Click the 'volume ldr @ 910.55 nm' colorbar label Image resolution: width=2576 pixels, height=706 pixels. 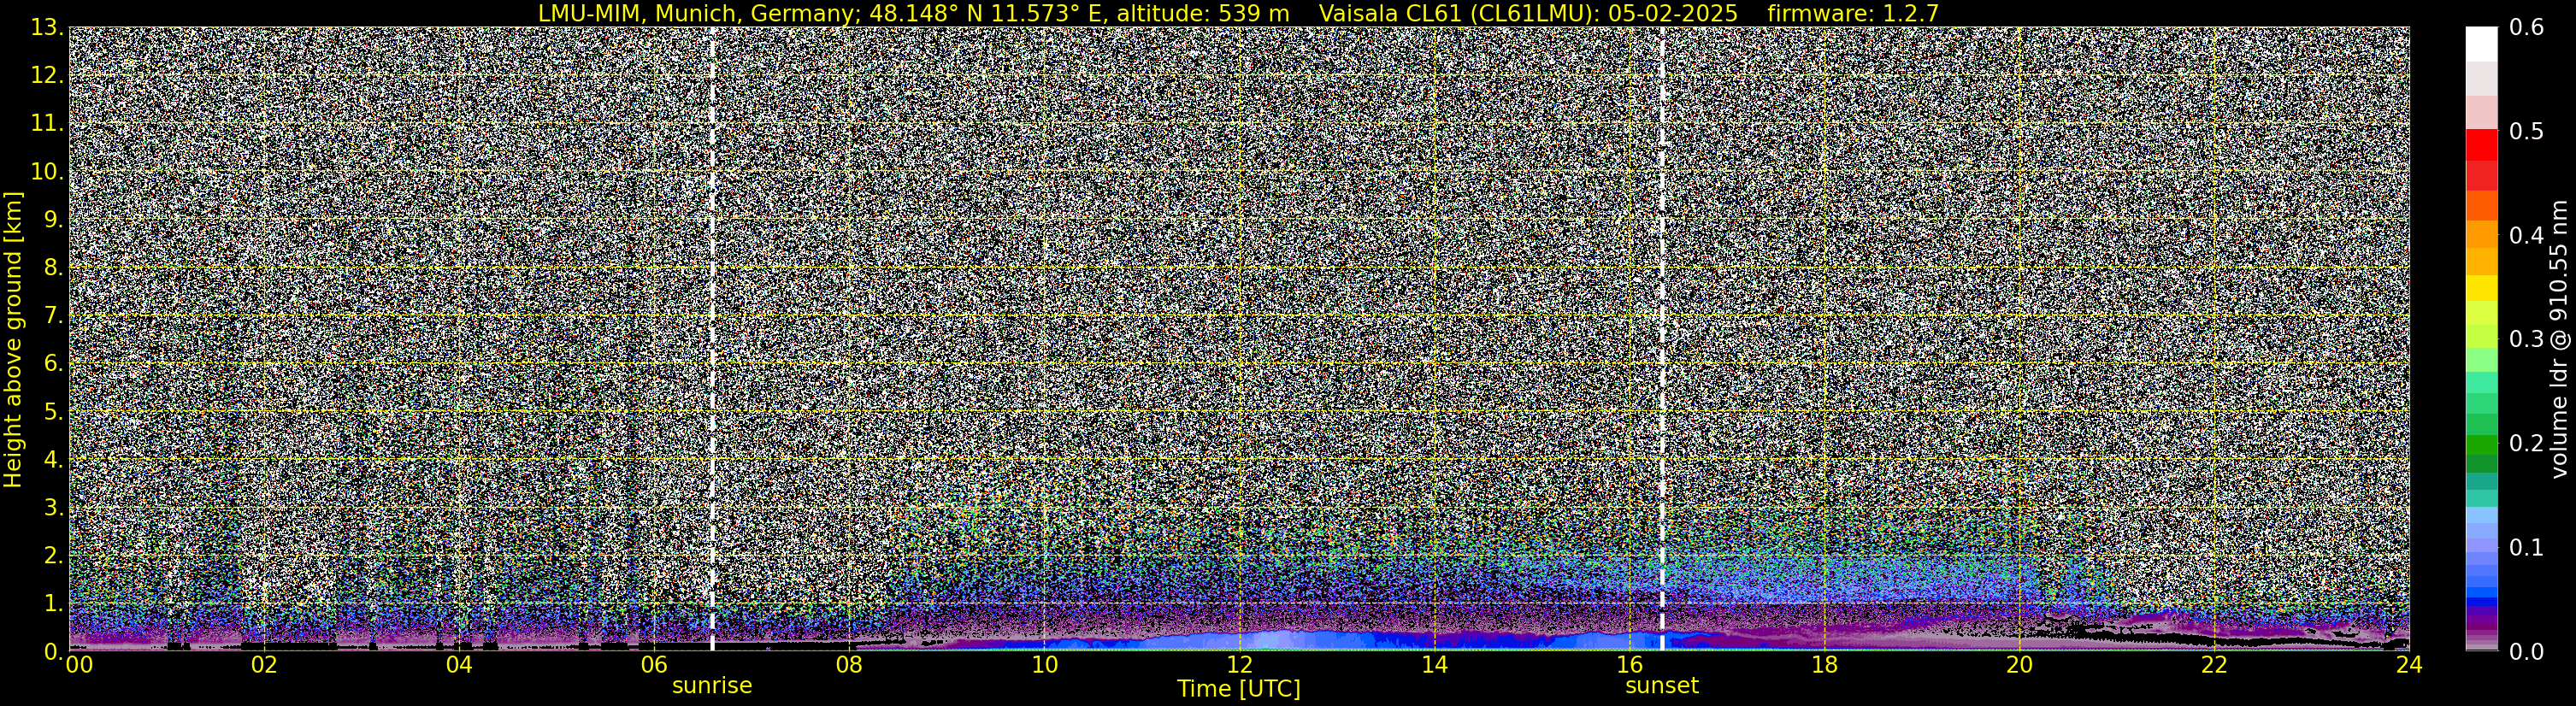click(x=2558, y=339)
